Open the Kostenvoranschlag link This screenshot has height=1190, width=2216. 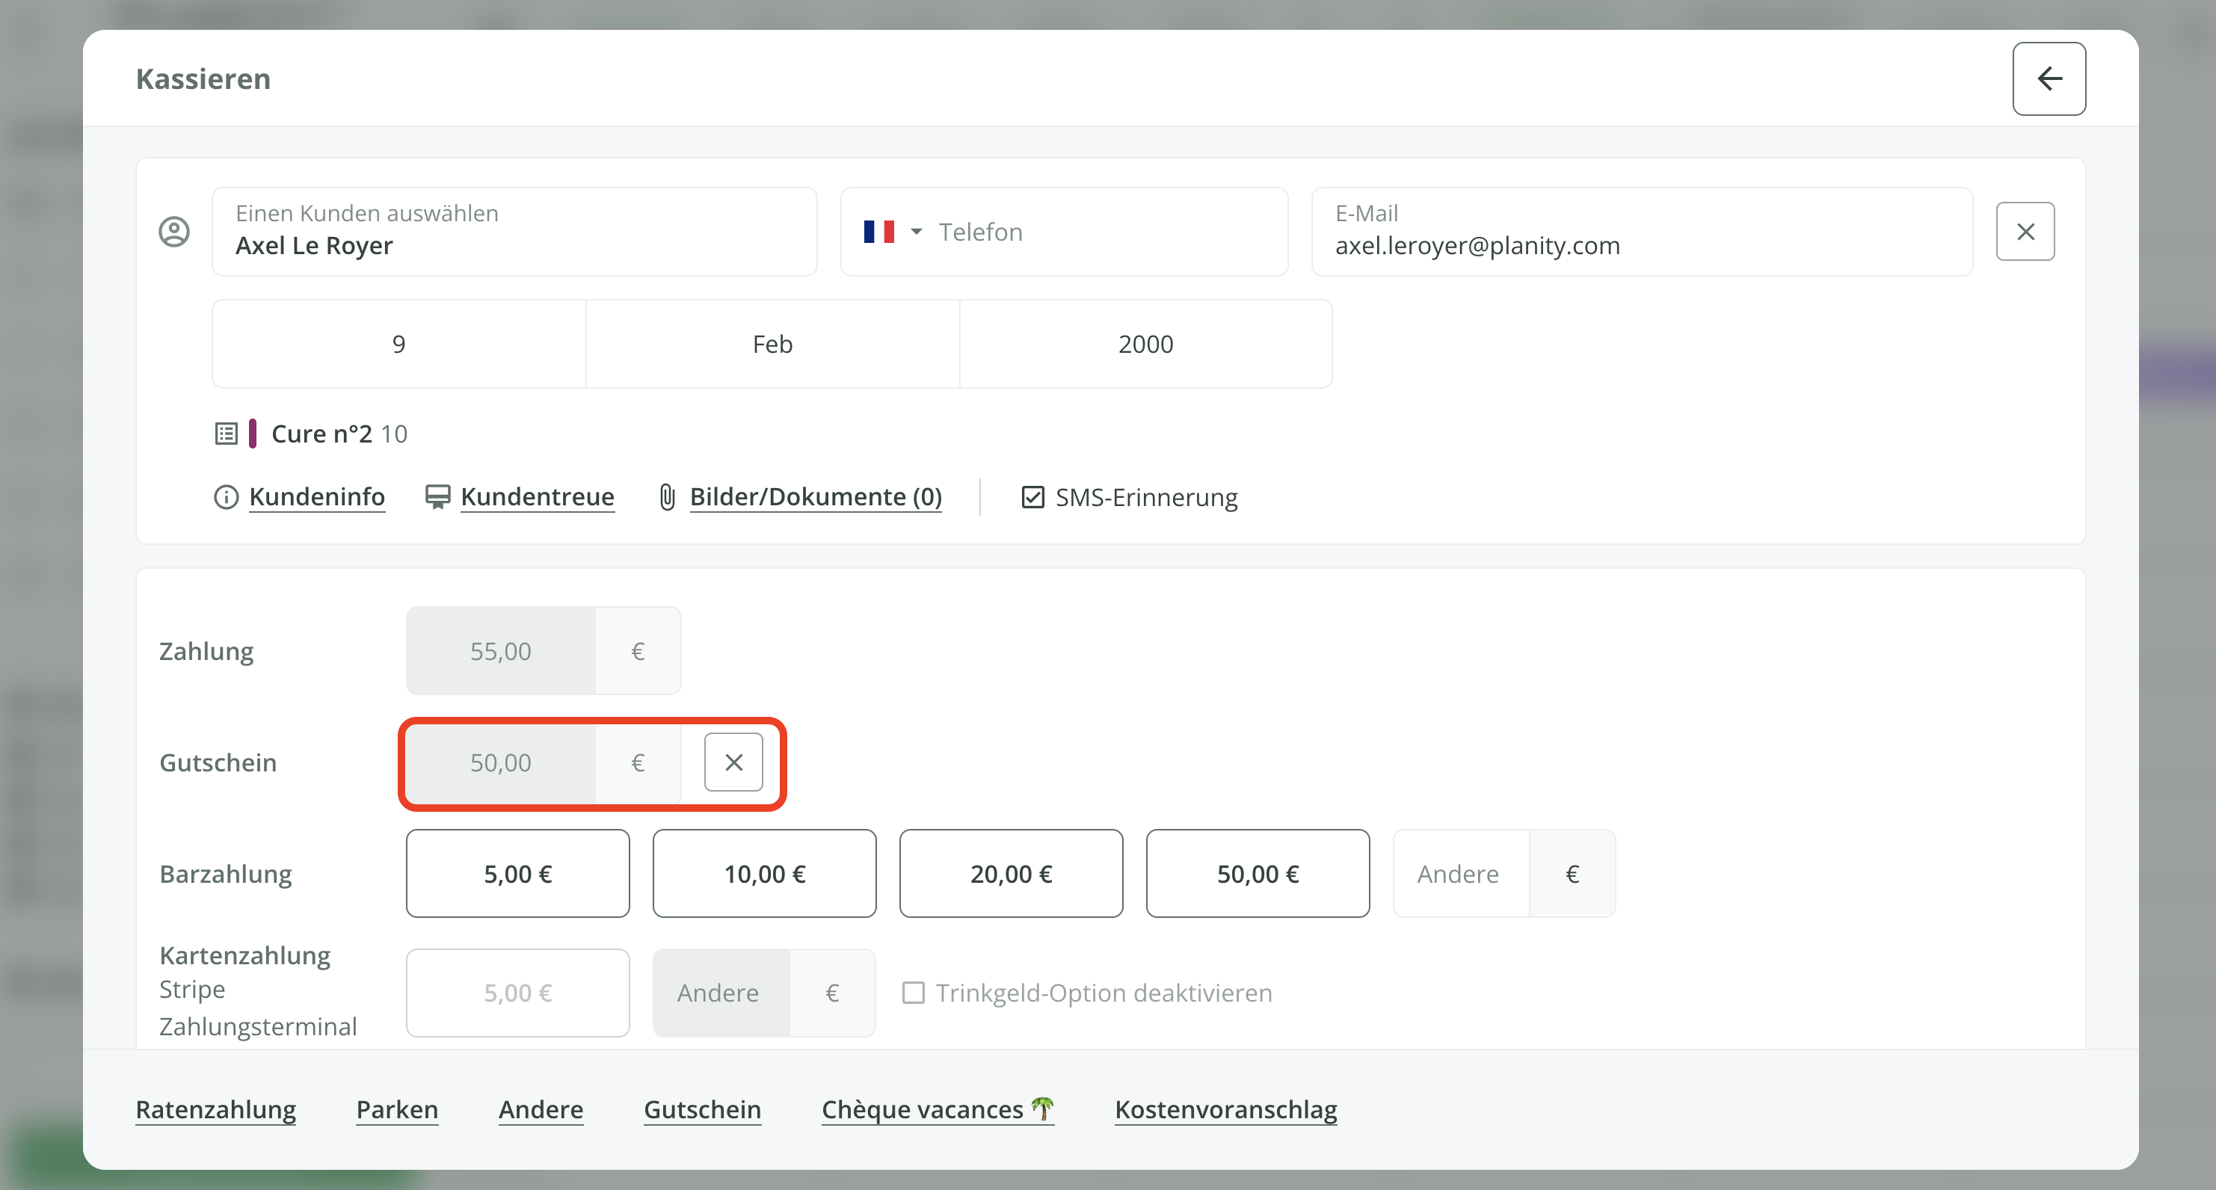(x=1225, y=1109)
